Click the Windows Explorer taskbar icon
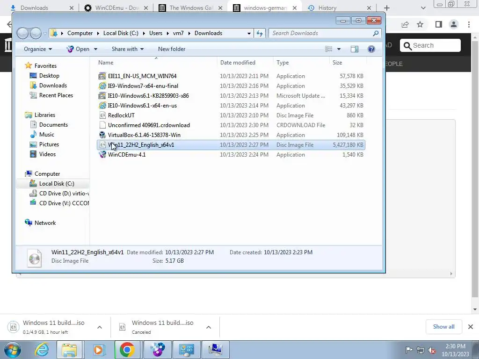Image resolution: width=479 pixels, height=359 pixels. pos(69,350)
